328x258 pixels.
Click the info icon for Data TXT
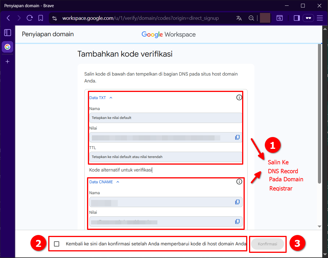(239, 97)
